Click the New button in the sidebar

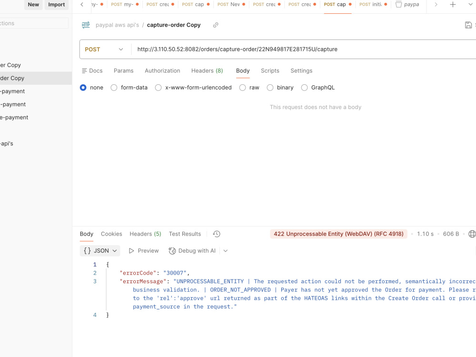pos(33,5)
